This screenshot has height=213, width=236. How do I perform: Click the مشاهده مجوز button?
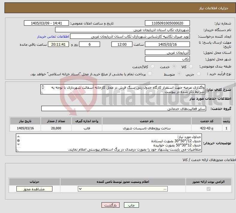[x=34, y=189]
